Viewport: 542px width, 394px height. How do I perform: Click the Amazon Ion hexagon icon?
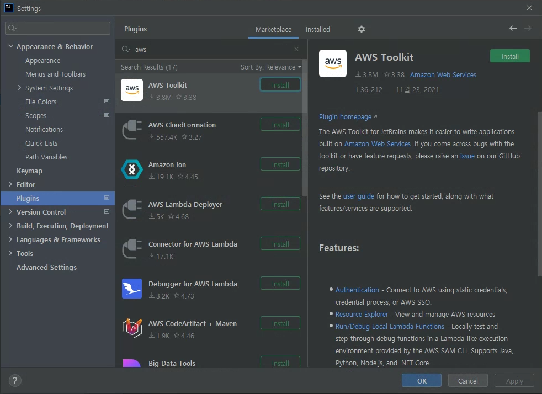(132, 169)
